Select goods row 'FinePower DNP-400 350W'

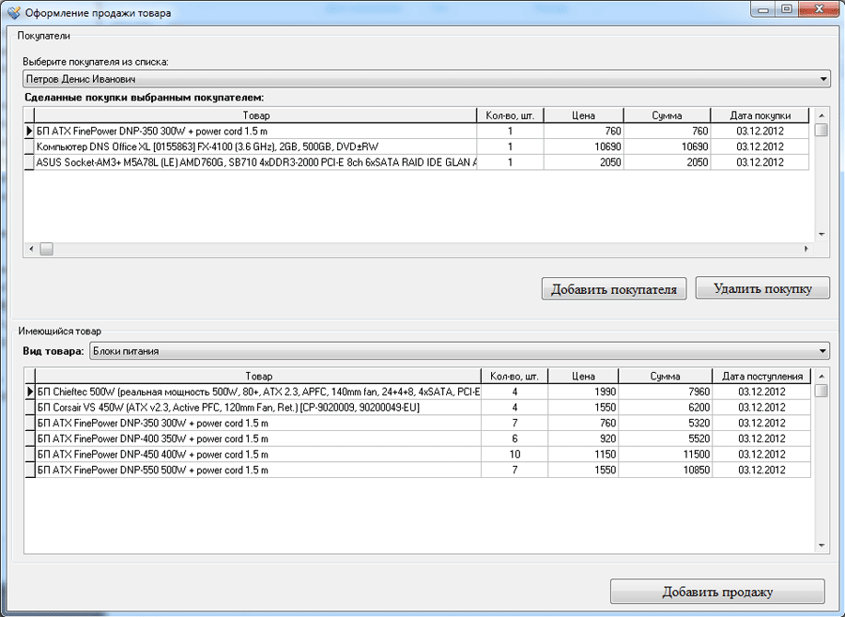point(418,439)
